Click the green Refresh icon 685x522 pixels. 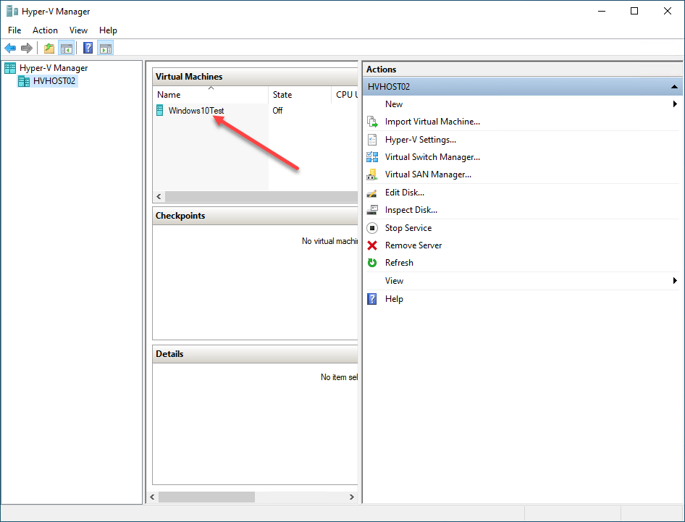tap(372, 263)
